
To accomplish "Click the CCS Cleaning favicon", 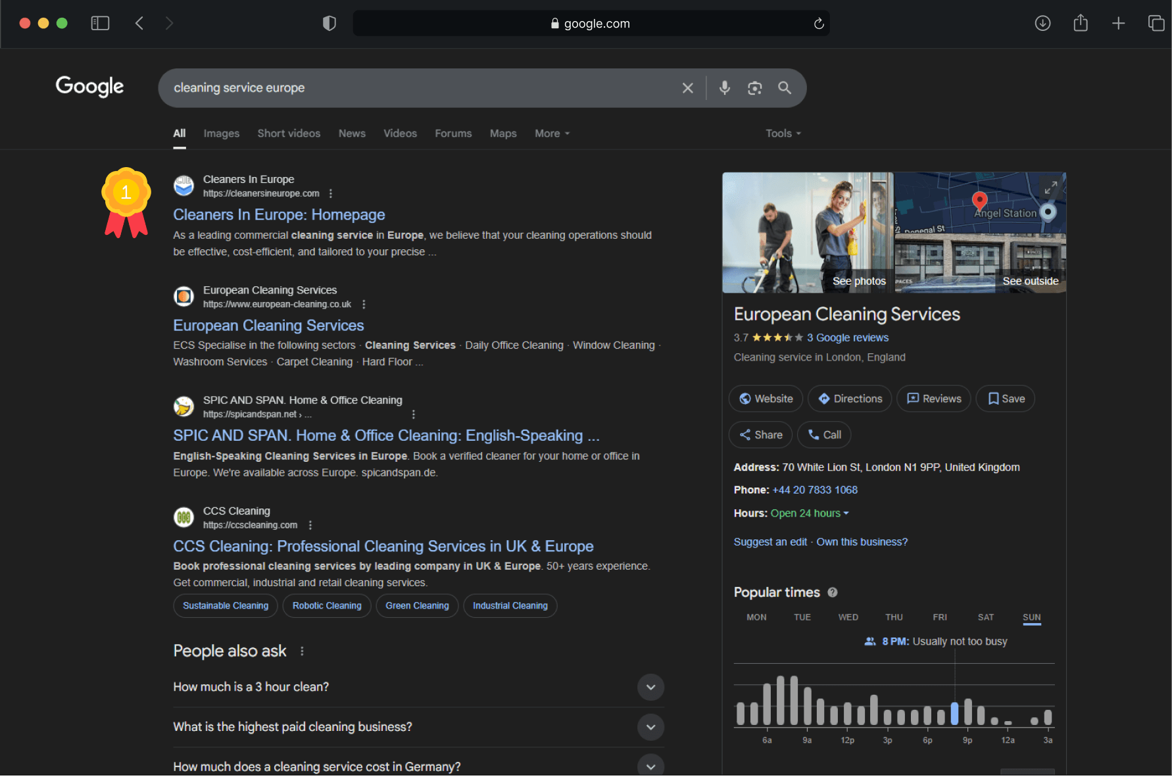I will (183, 517).
